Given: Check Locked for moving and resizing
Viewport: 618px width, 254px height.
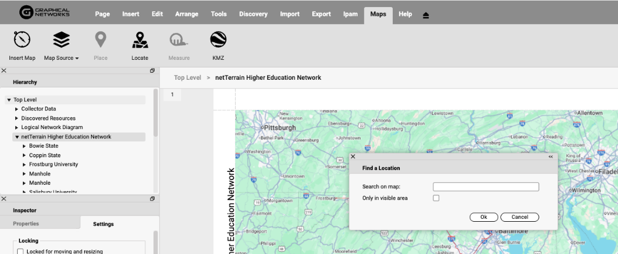Looking at the screenshot, I should 21,251.
